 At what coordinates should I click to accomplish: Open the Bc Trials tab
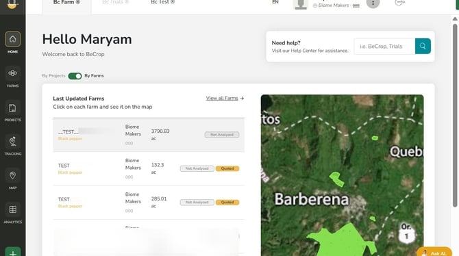[x=115, y=2]
